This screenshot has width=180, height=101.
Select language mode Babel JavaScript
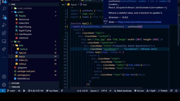123,91
